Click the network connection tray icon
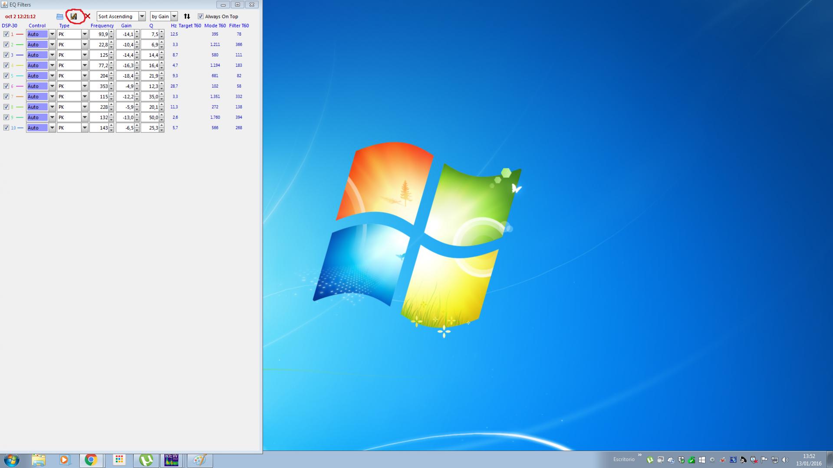 click(775, 460)
